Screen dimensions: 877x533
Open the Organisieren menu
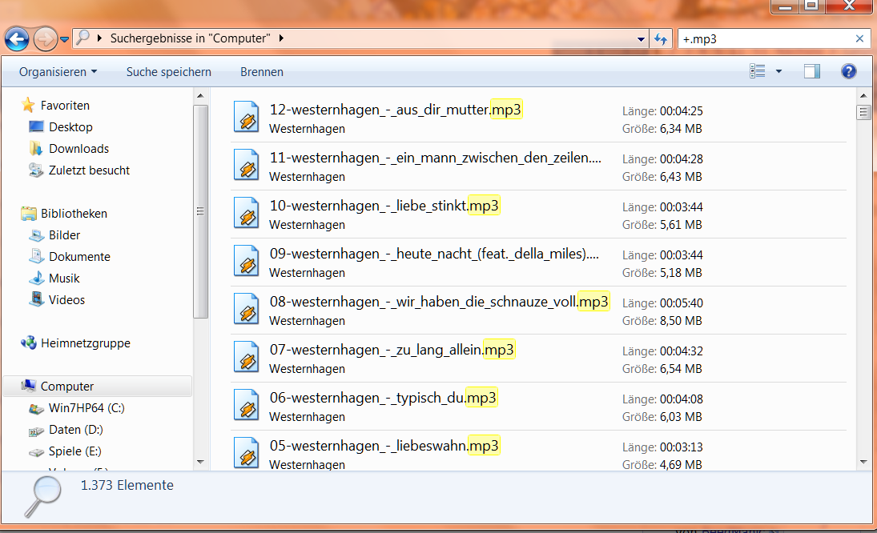[58, 71]
